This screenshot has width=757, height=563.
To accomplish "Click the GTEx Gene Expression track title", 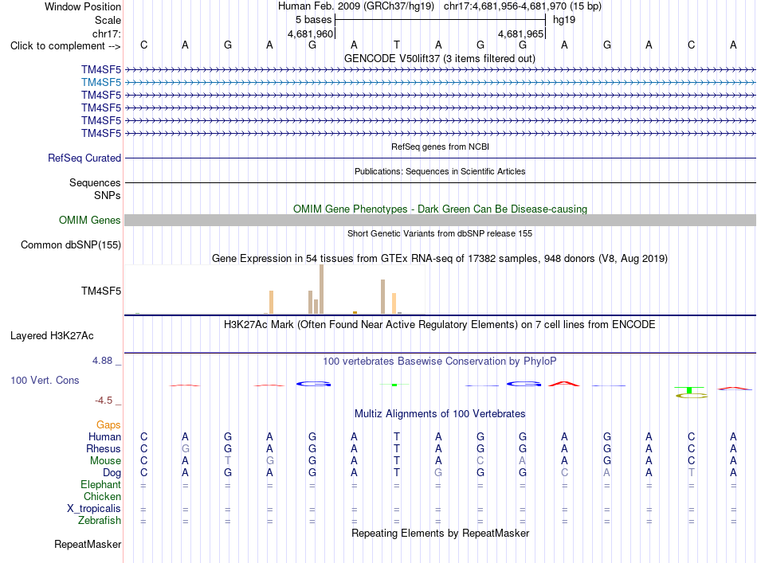I will point(440,259).
